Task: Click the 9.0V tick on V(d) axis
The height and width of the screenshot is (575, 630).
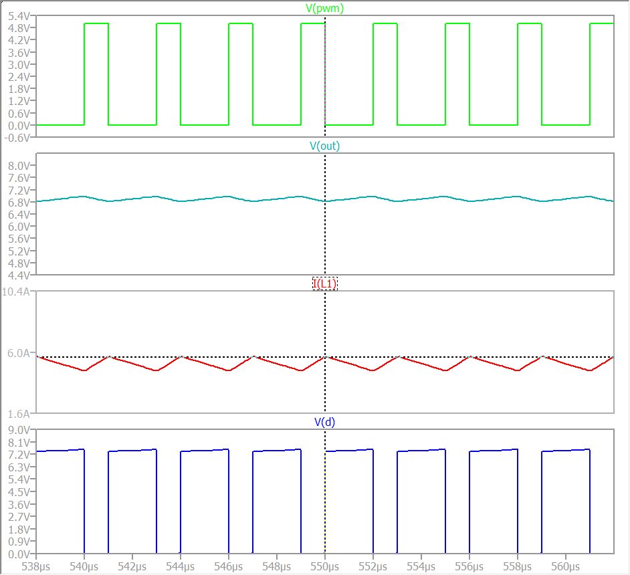Action: (19, 430)
